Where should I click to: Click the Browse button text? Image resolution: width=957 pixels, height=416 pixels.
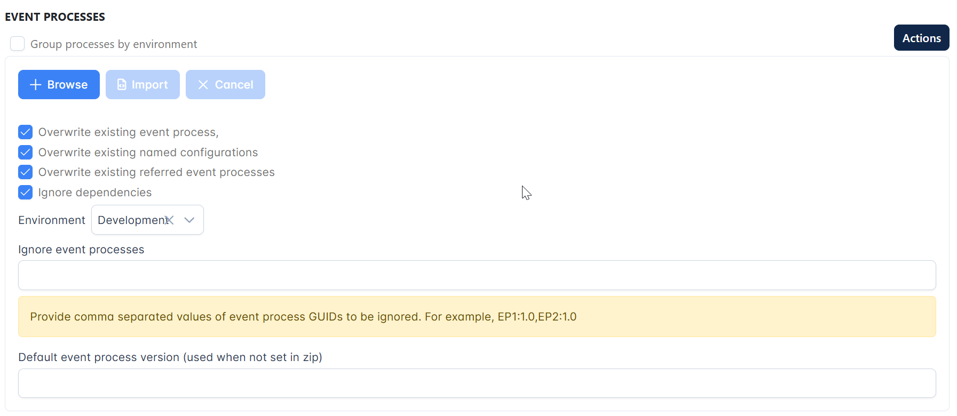pyautogui.click(x=67, y=85)
